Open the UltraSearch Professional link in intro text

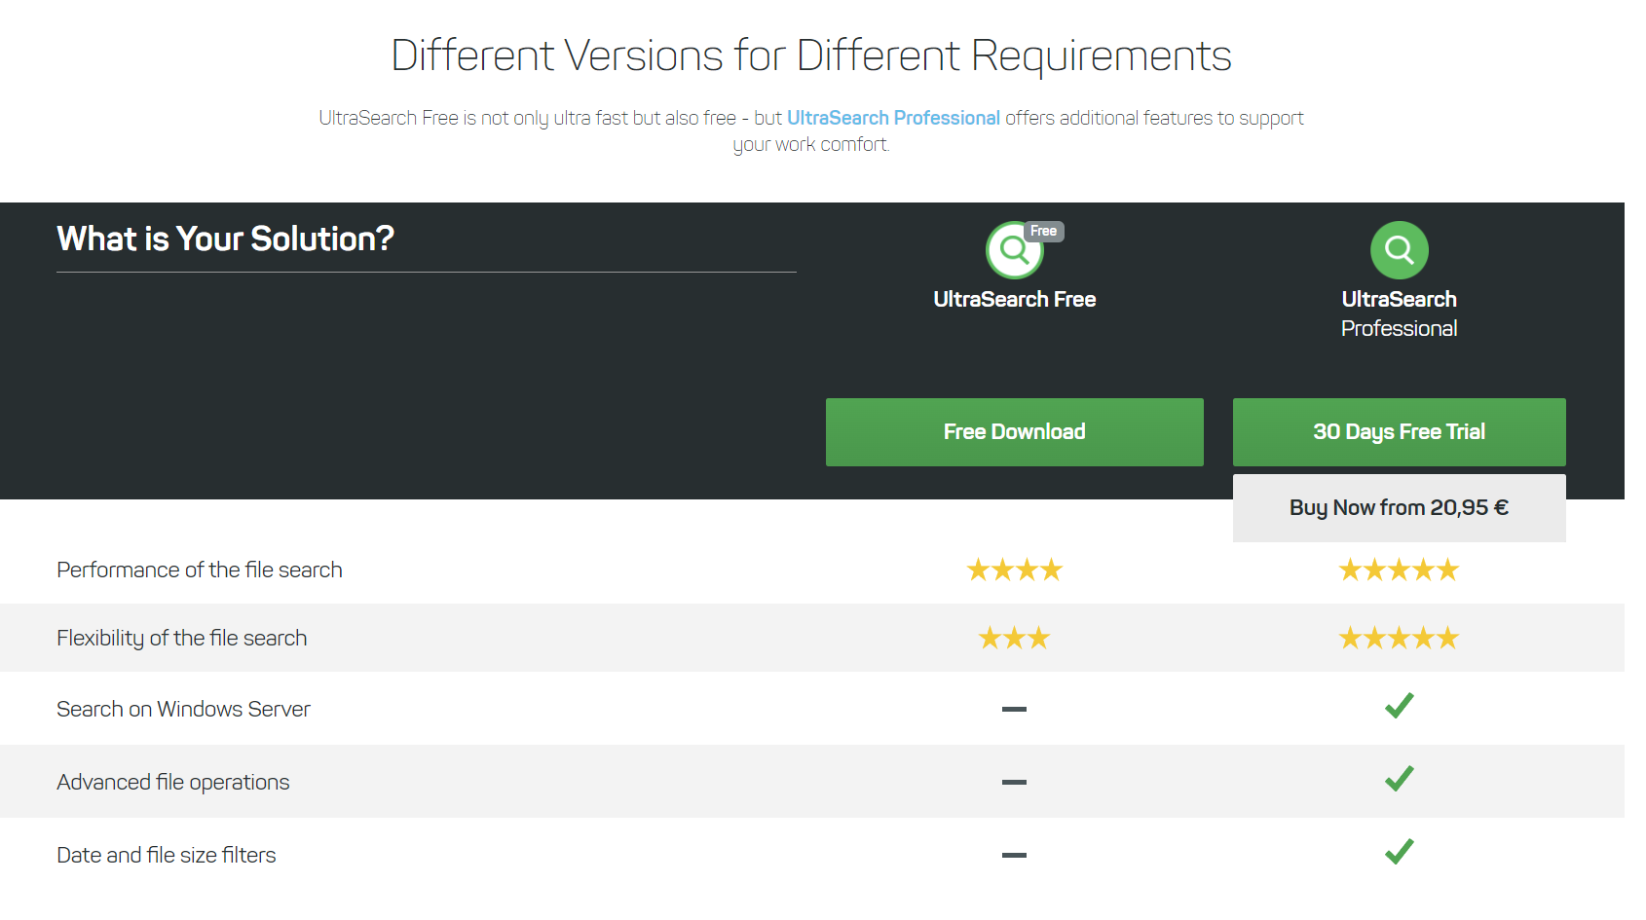pos(893,118)
